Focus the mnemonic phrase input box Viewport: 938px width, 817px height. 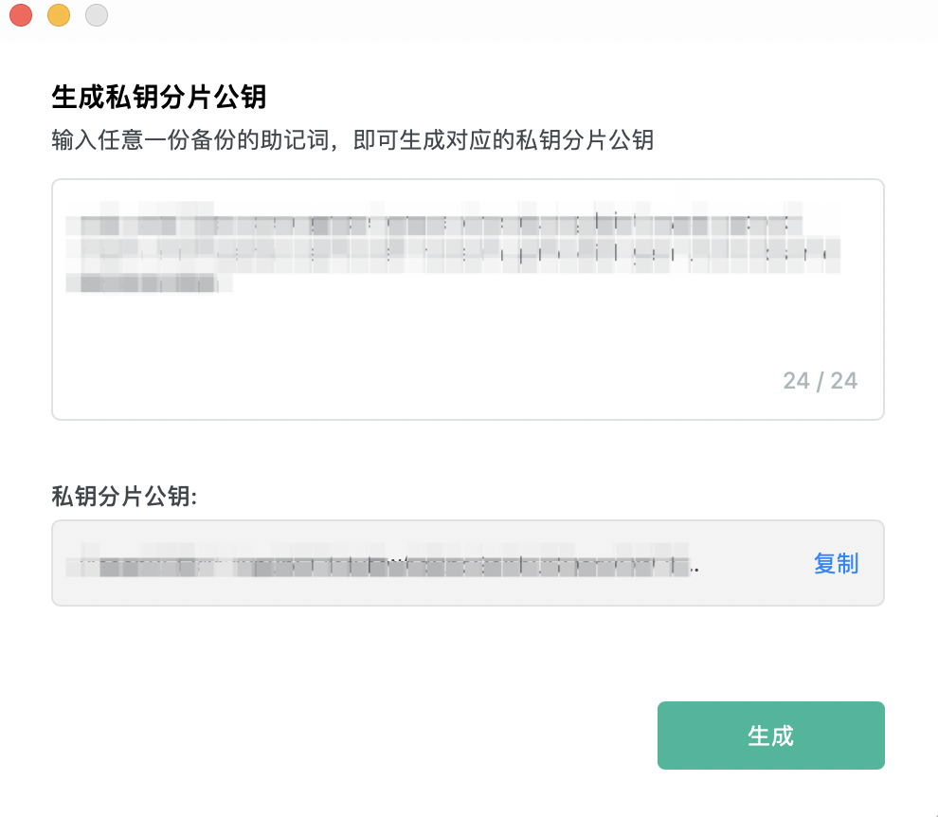(x=468, y=300)
